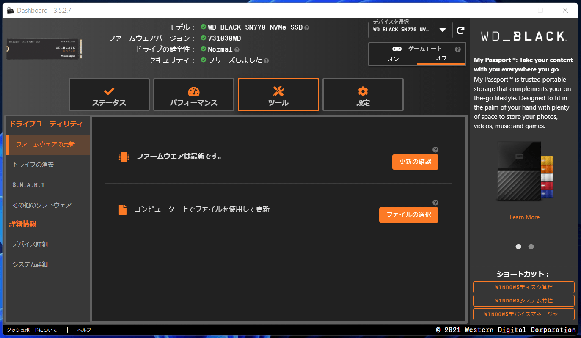The height and width of the screenshot is (338, 581).
Task: Select ファームウェアの更新 in sidebar
Action: tap(48, 144)
